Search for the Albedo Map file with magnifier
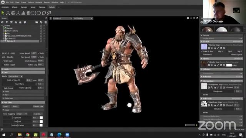The width and height of the screenshot is (246, 138). coord(212,65)
